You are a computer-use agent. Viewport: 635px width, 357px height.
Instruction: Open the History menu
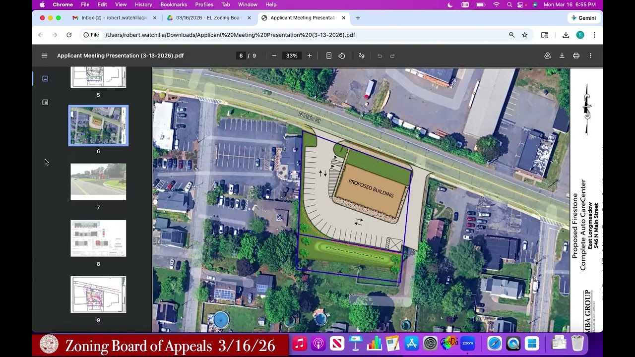(x=143, y=4)
